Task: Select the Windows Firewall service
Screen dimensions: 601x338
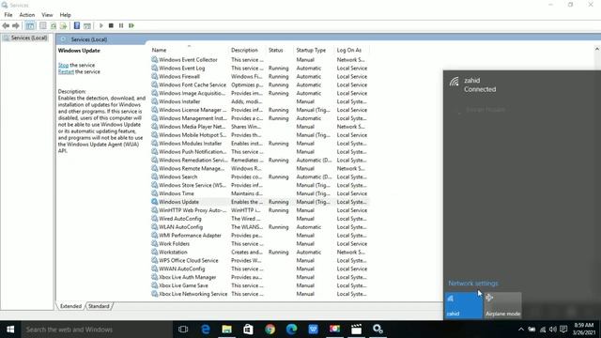Action: [259, 77]
